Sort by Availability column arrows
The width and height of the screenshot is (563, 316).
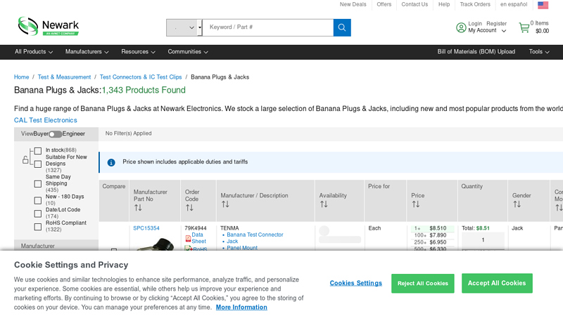coord(324,205)
